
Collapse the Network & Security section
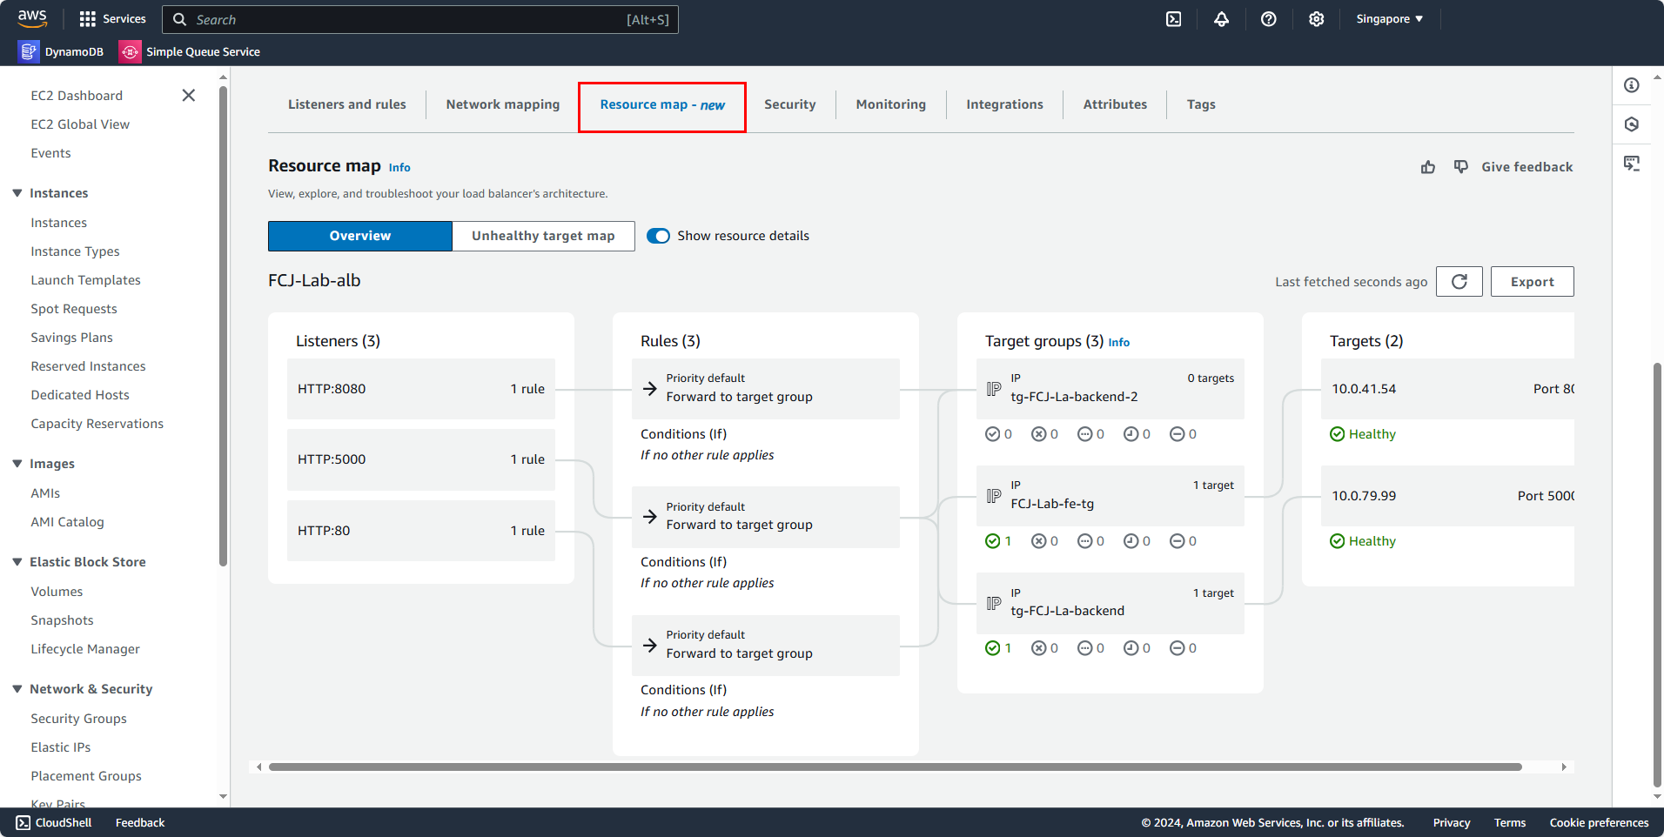pos(17,689)
